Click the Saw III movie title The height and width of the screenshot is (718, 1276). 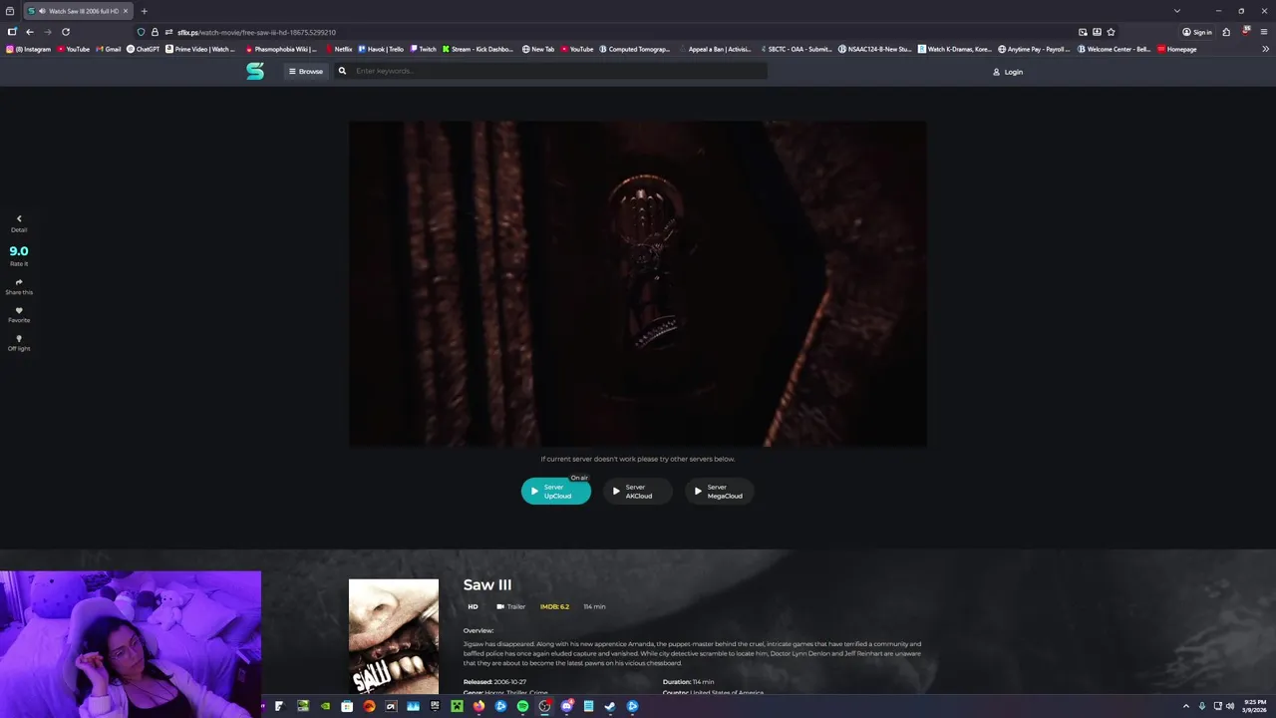click(x=487, y=584)
